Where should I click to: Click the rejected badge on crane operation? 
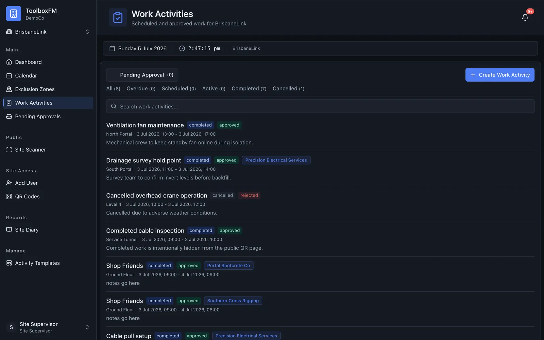[x=249, y=195]
